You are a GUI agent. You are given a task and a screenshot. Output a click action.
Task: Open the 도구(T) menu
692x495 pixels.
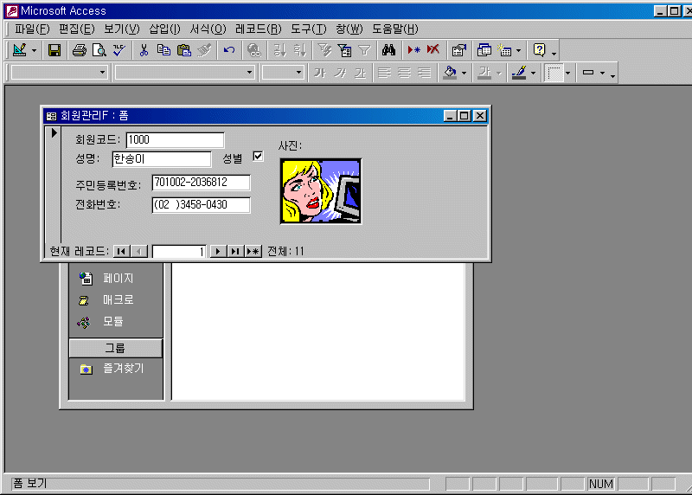(309, 29)
